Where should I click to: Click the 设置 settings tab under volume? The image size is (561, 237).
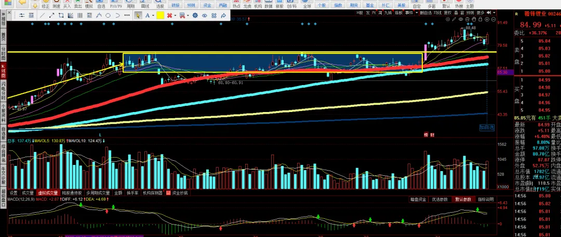pos(14,193)
